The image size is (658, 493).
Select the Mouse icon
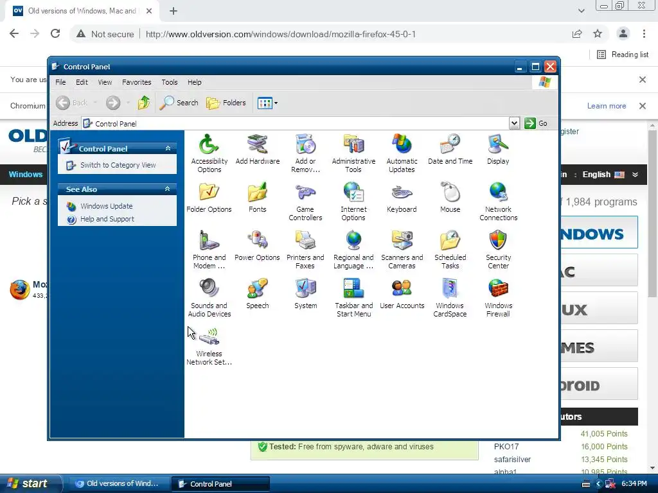click(450, 198)
